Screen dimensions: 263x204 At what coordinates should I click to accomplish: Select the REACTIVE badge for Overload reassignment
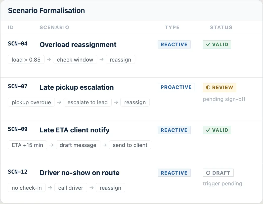[174, 44]
